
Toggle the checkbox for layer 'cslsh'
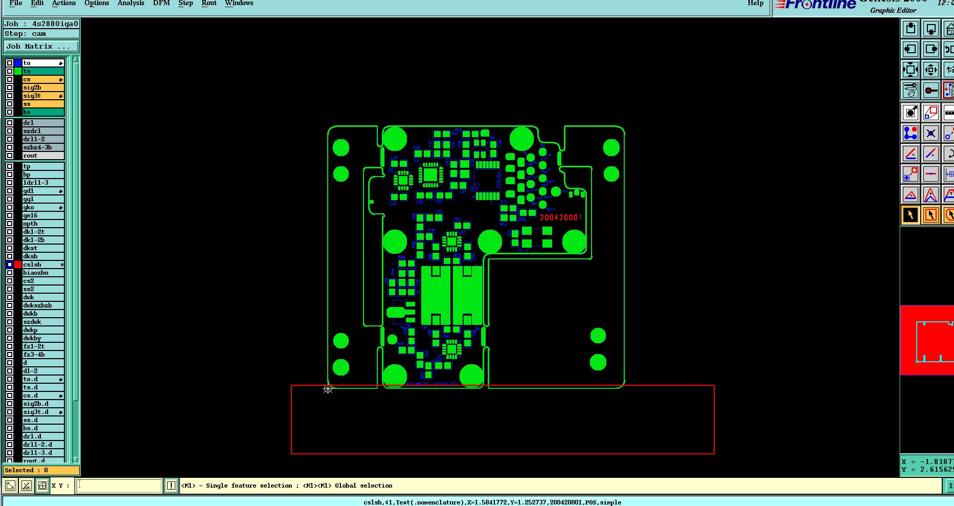click(x=10, y=265)
